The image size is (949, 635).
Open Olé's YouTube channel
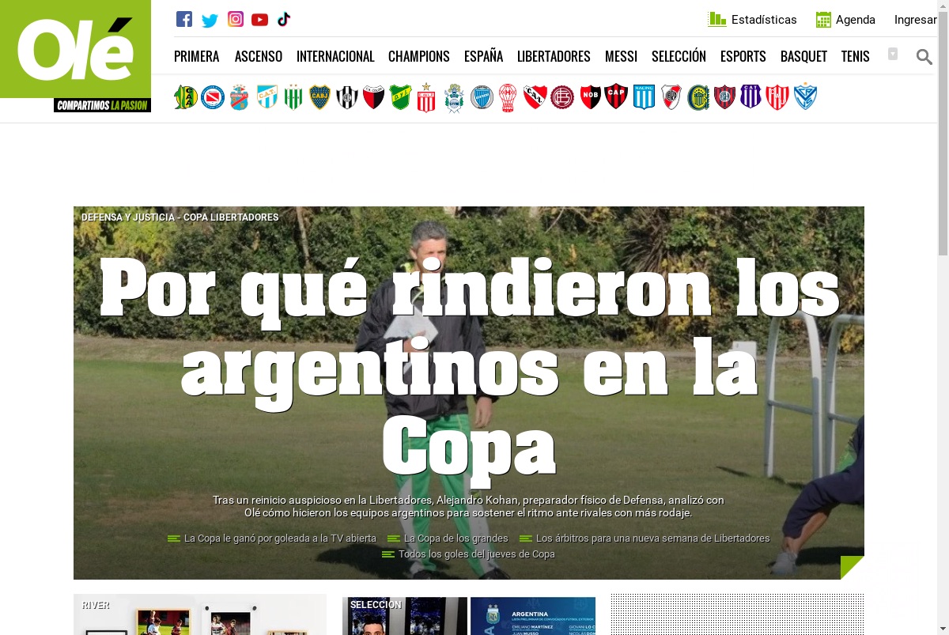click(x=259, y=20)
